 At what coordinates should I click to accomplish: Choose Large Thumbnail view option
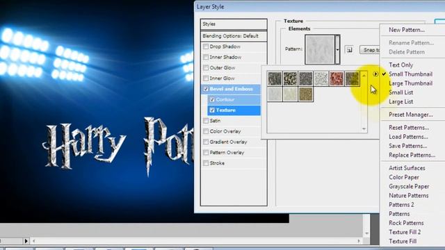point(410,83)
